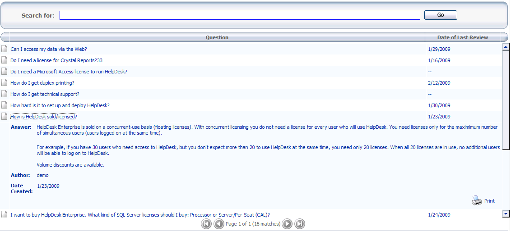Viewport: 511px width, 231px height.
Task: Open 'Can I access my data via the Web?'
Action: (x=49, y=49)
